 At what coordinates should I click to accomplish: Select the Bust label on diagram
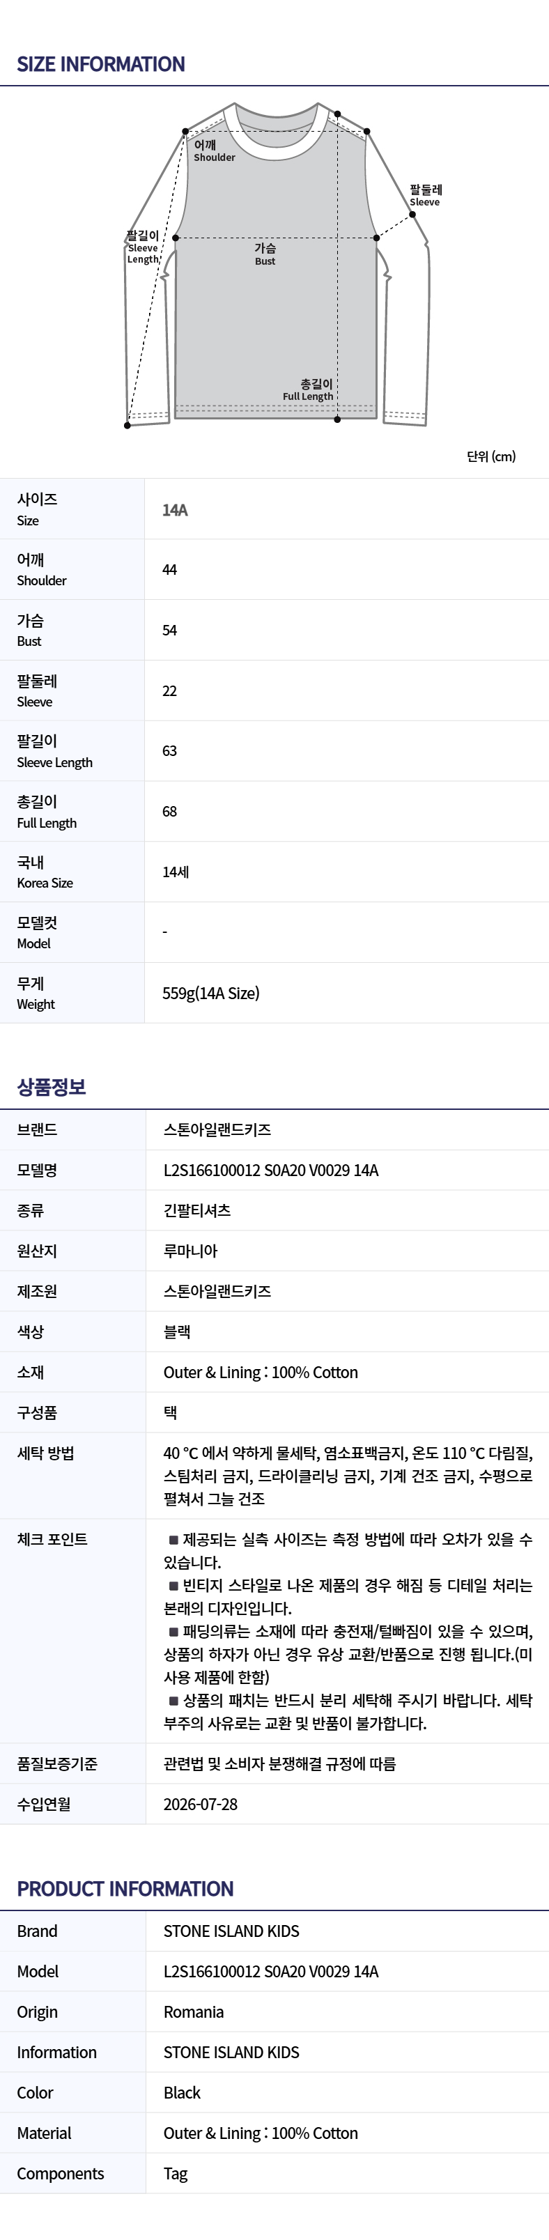coord(265,254)
